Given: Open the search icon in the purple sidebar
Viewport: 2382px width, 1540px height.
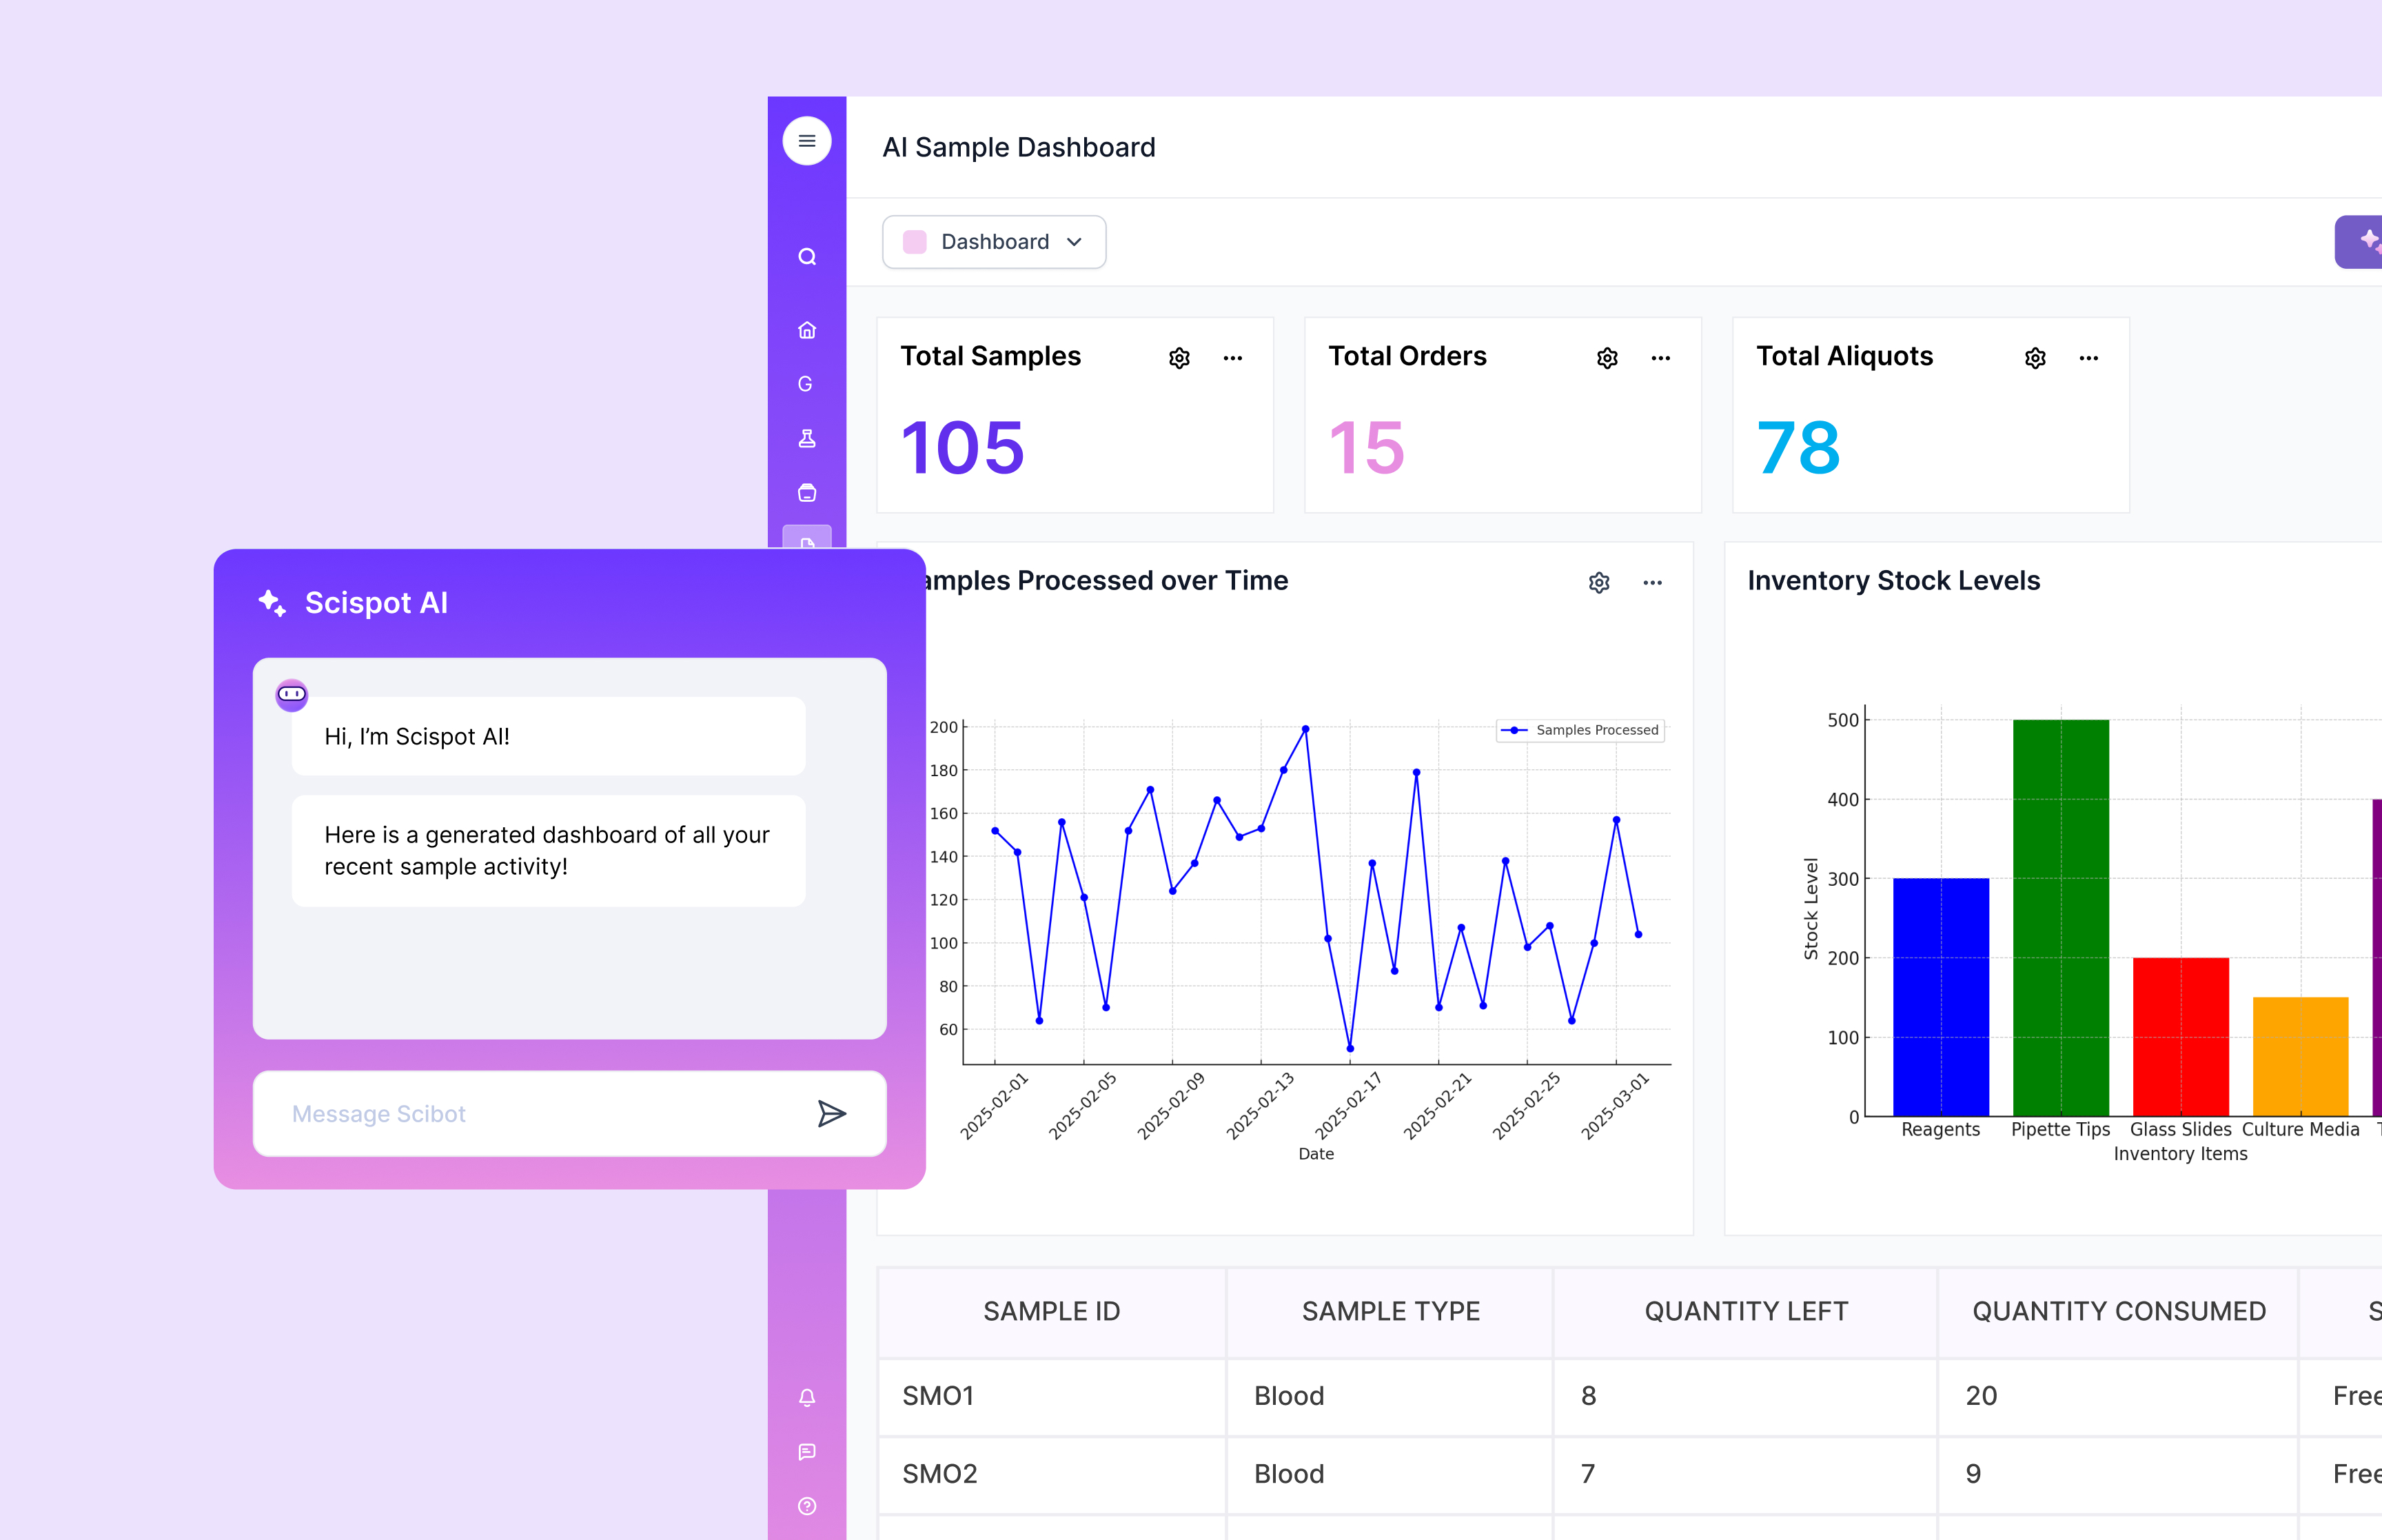Looking at the screenshot, I should tap(806, 256).
